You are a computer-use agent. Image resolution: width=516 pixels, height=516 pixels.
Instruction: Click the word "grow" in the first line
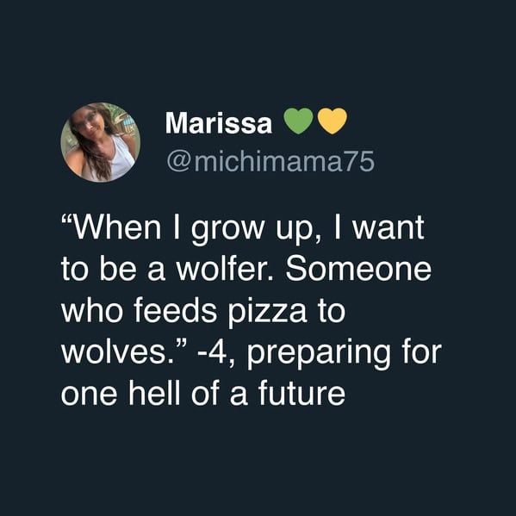pyautogui.click(x=227, y=230)
